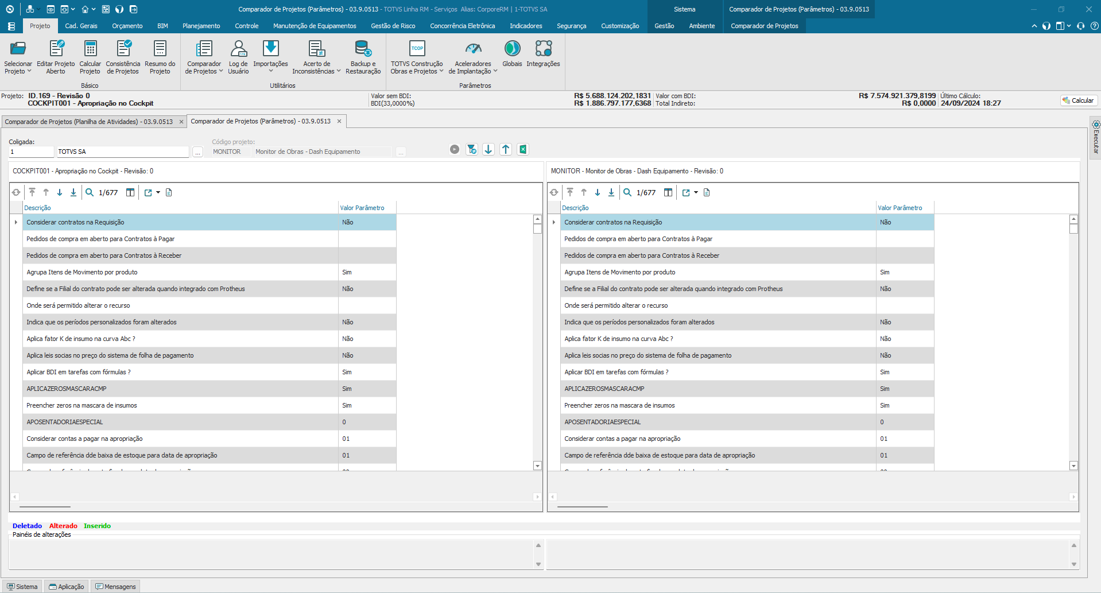This screenshot has width=1101, height=593.
Task: Open Backup e Restauração
Action: pos(363,57)
